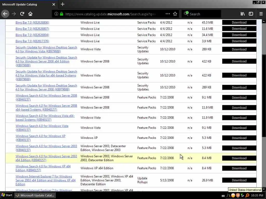This screenshot has height=199, width=266.
Task: Open the browser home page
Action: click(30, 14)
